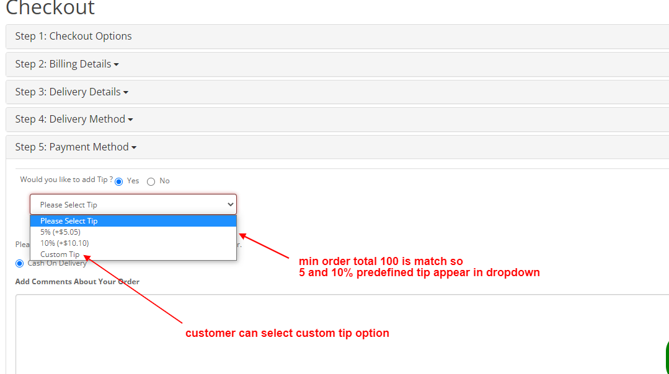Select the Custom Tip option

(60, 254)
